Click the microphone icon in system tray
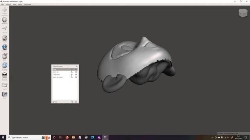The image size is (250, 140). click(x=222, y=137)
